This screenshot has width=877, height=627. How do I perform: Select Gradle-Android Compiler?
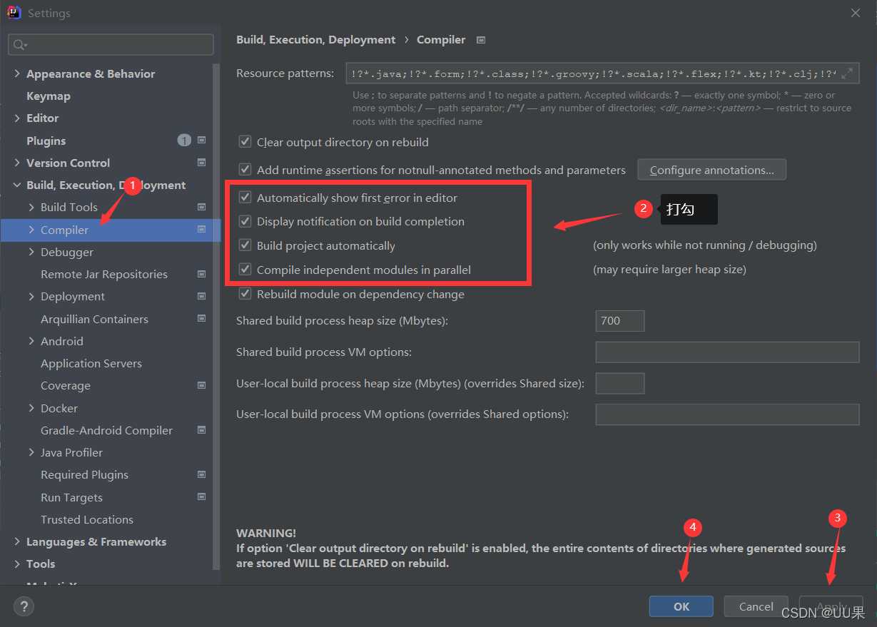[106, 430]
